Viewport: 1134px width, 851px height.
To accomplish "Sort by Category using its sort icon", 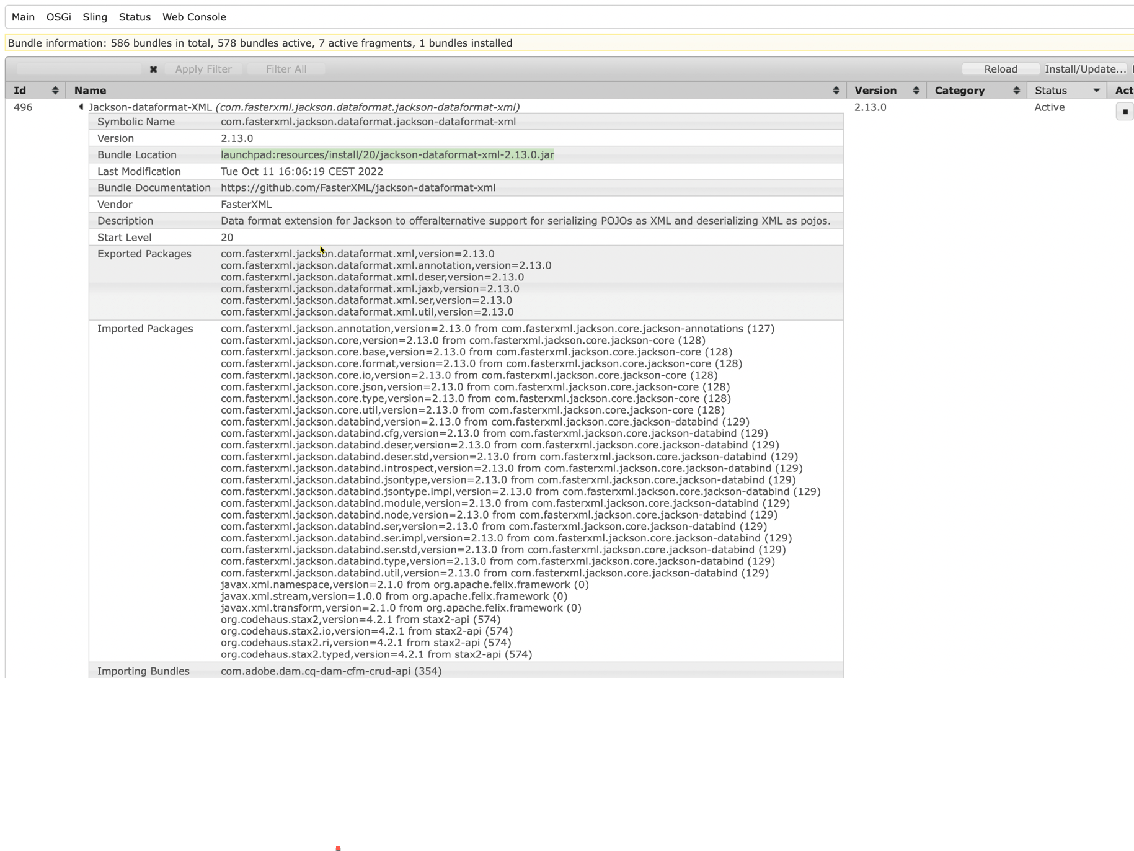I will click(1016, 90).
